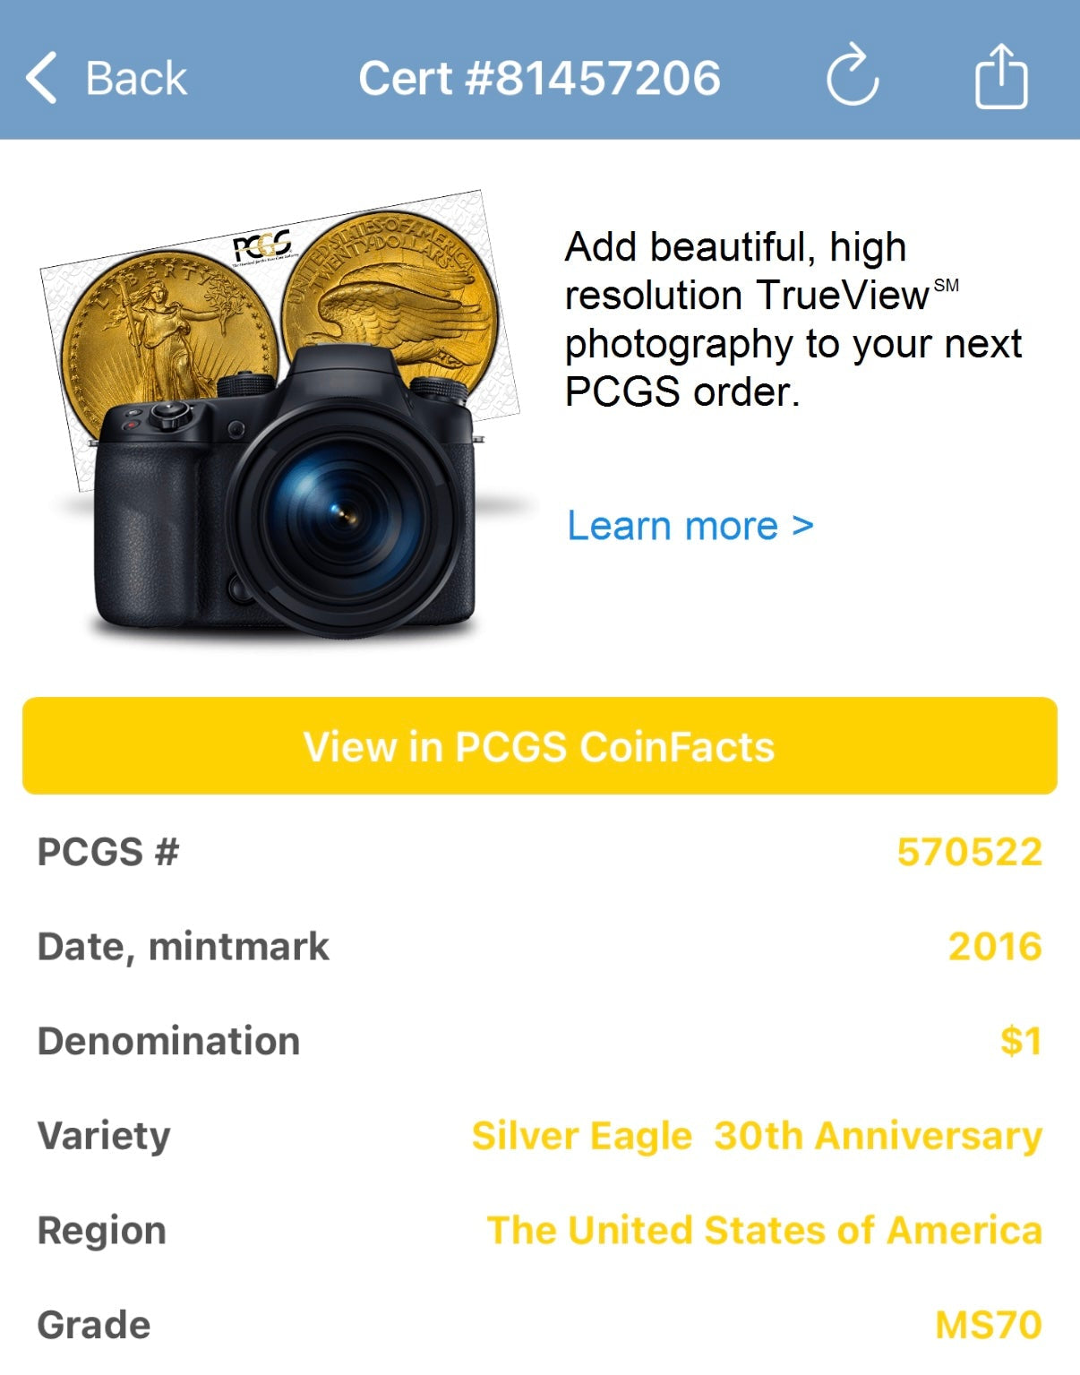Tap the back chevron arrow icon
Viewport: 1080px width, 1375px height.
(x=42, y=78)
